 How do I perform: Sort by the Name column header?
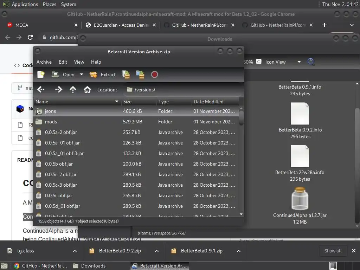(x=77, y=102)
